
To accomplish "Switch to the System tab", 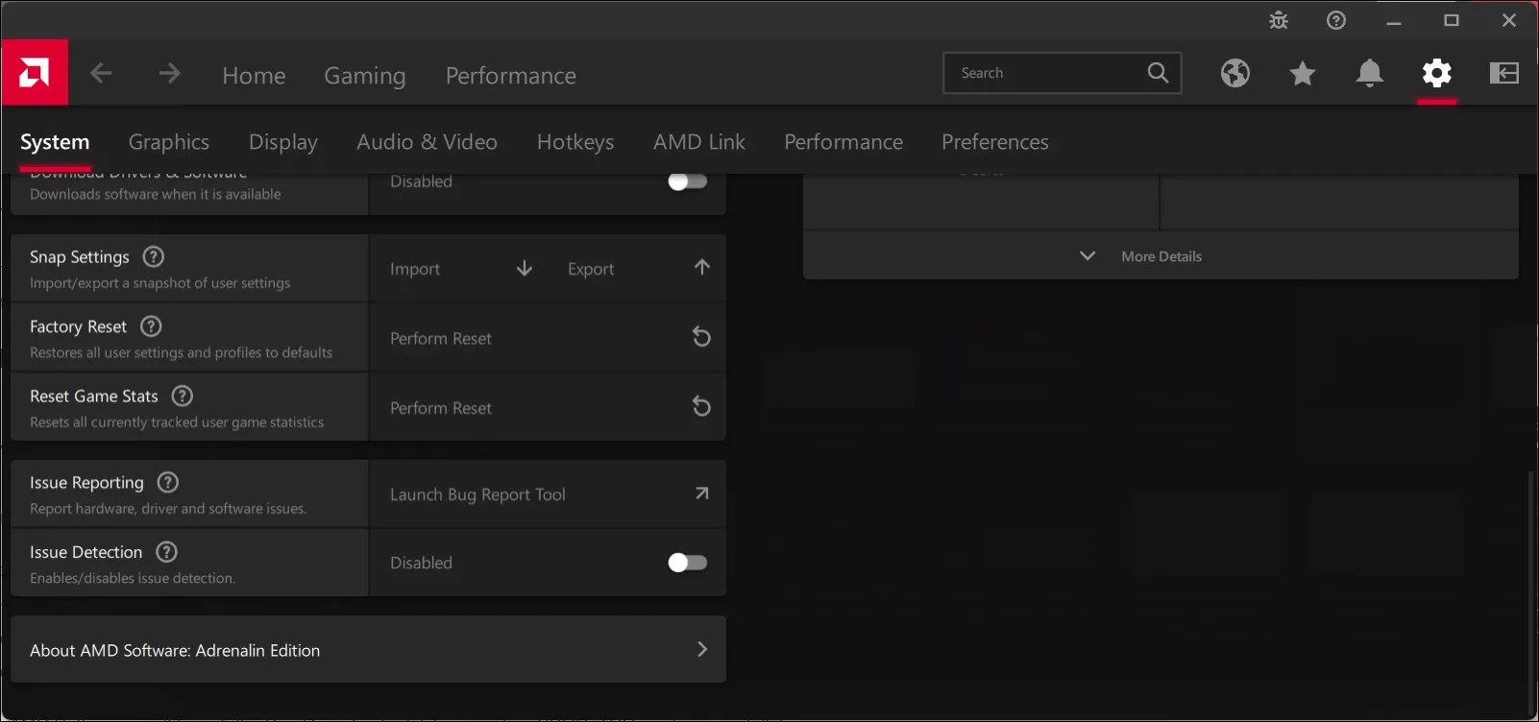I will coord(55,142).
